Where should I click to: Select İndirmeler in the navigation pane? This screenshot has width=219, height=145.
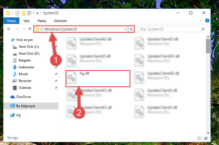(26, 67)
